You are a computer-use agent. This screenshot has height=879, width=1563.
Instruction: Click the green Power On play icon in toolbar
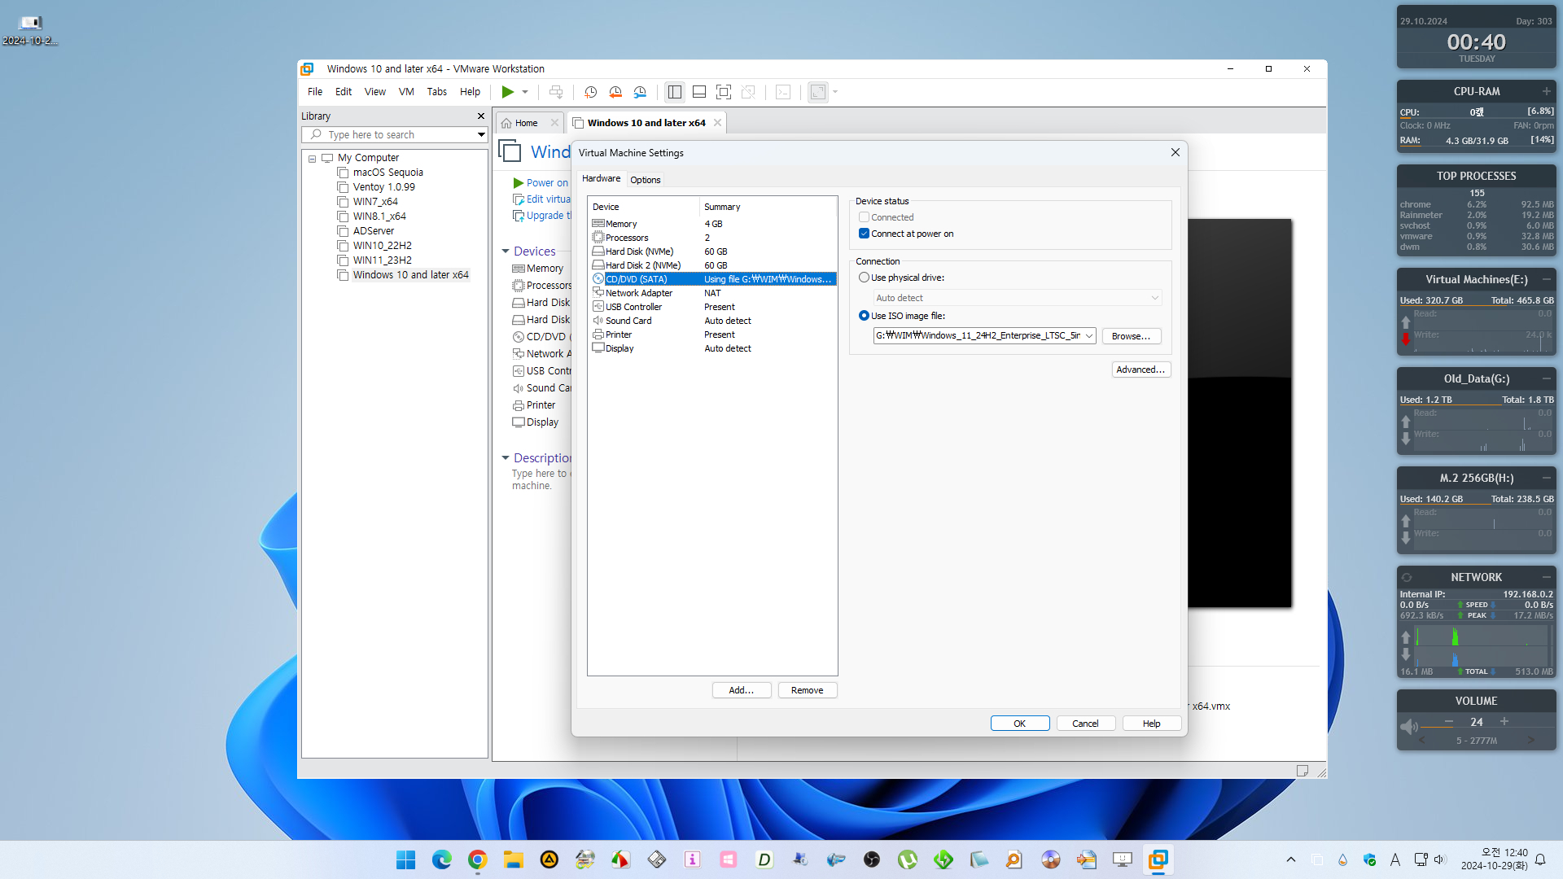[x=507, y=92]
